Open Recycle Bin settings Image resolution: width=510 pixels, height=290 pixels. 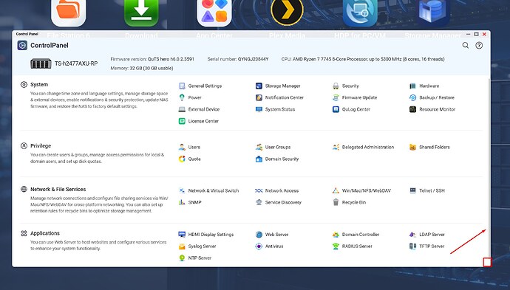(x=350, y=202)
